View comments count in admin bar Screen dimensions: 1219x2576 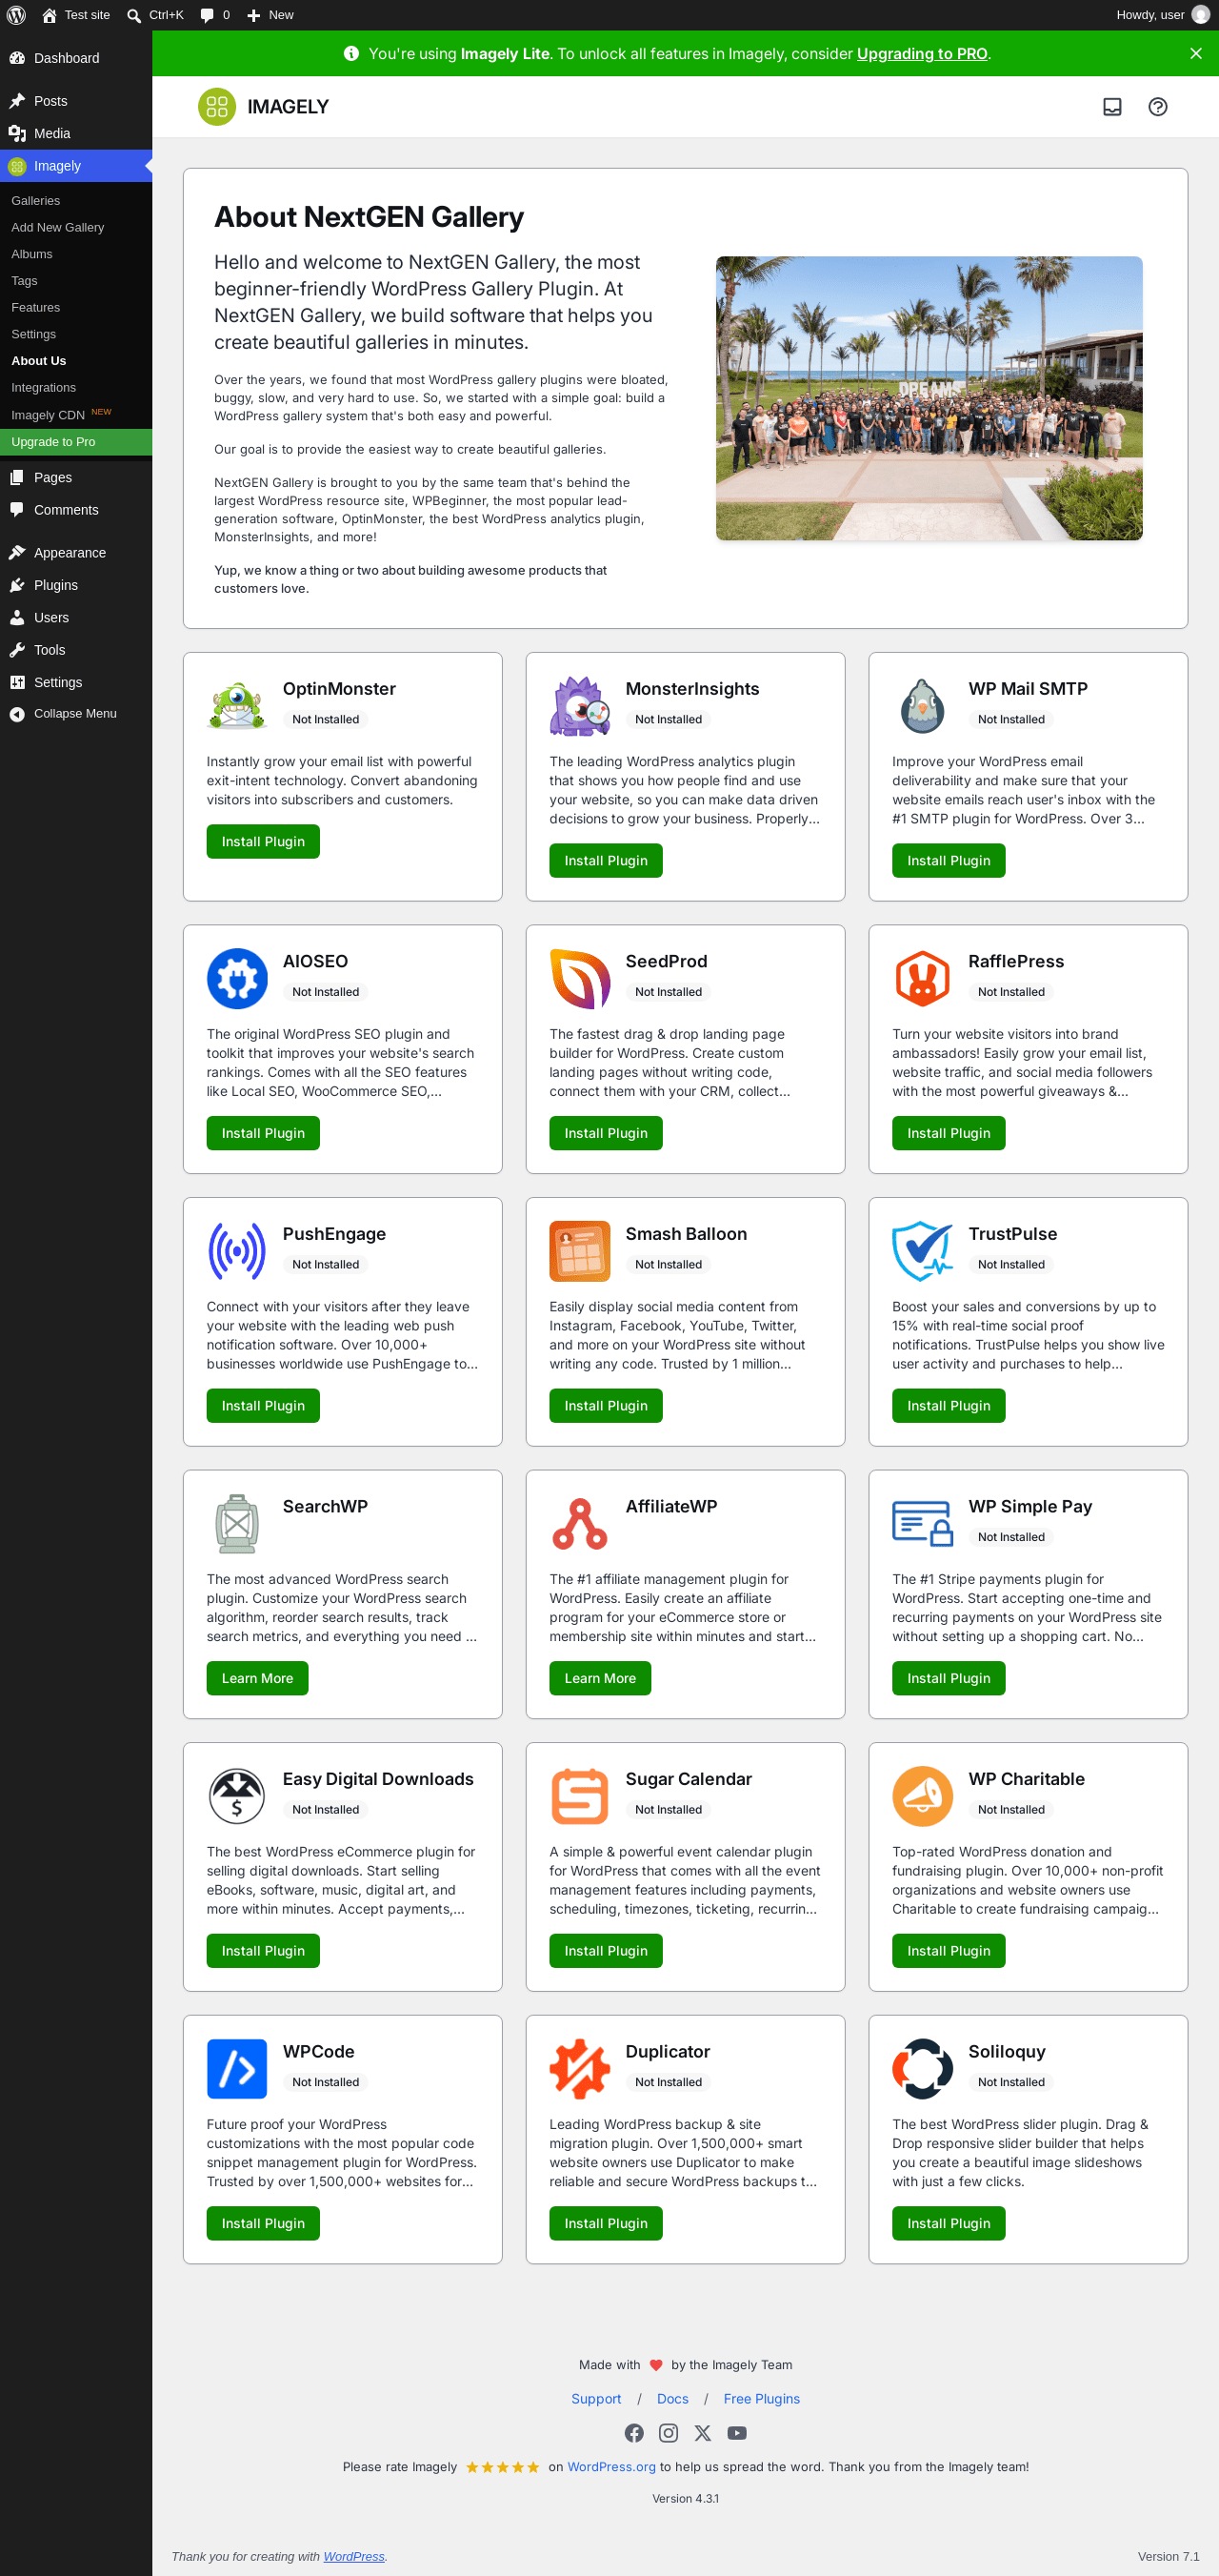point(215,15)
